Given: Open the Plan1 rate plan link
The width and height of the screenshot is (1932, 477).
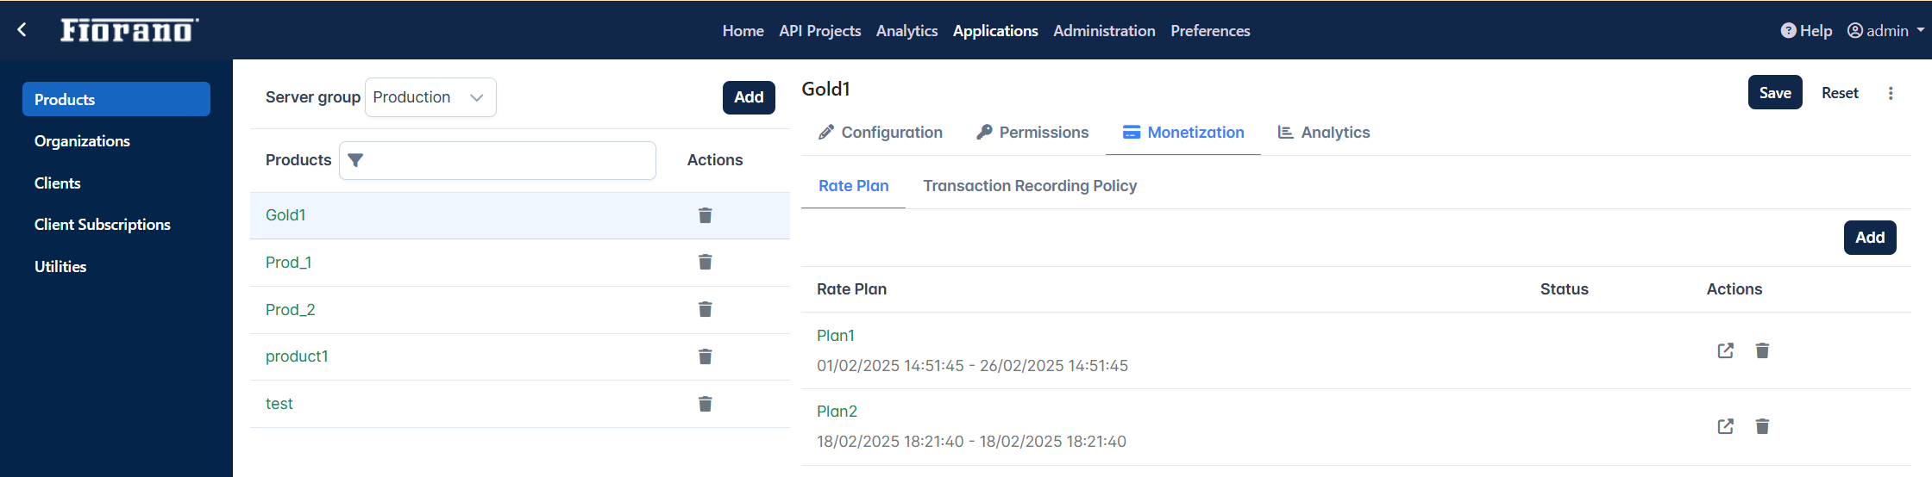Looking at the screenshot, I should pyautogui.click(x=835, y=336).
